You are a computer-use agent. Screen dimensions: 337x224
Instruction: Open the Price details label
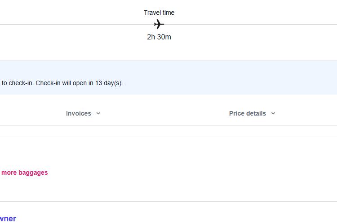(248, 113)
